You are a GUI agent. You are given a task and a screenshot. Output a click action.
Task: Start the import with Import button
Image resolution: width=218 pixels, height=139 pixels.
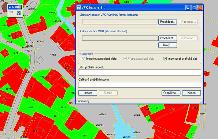coord(88,93)
